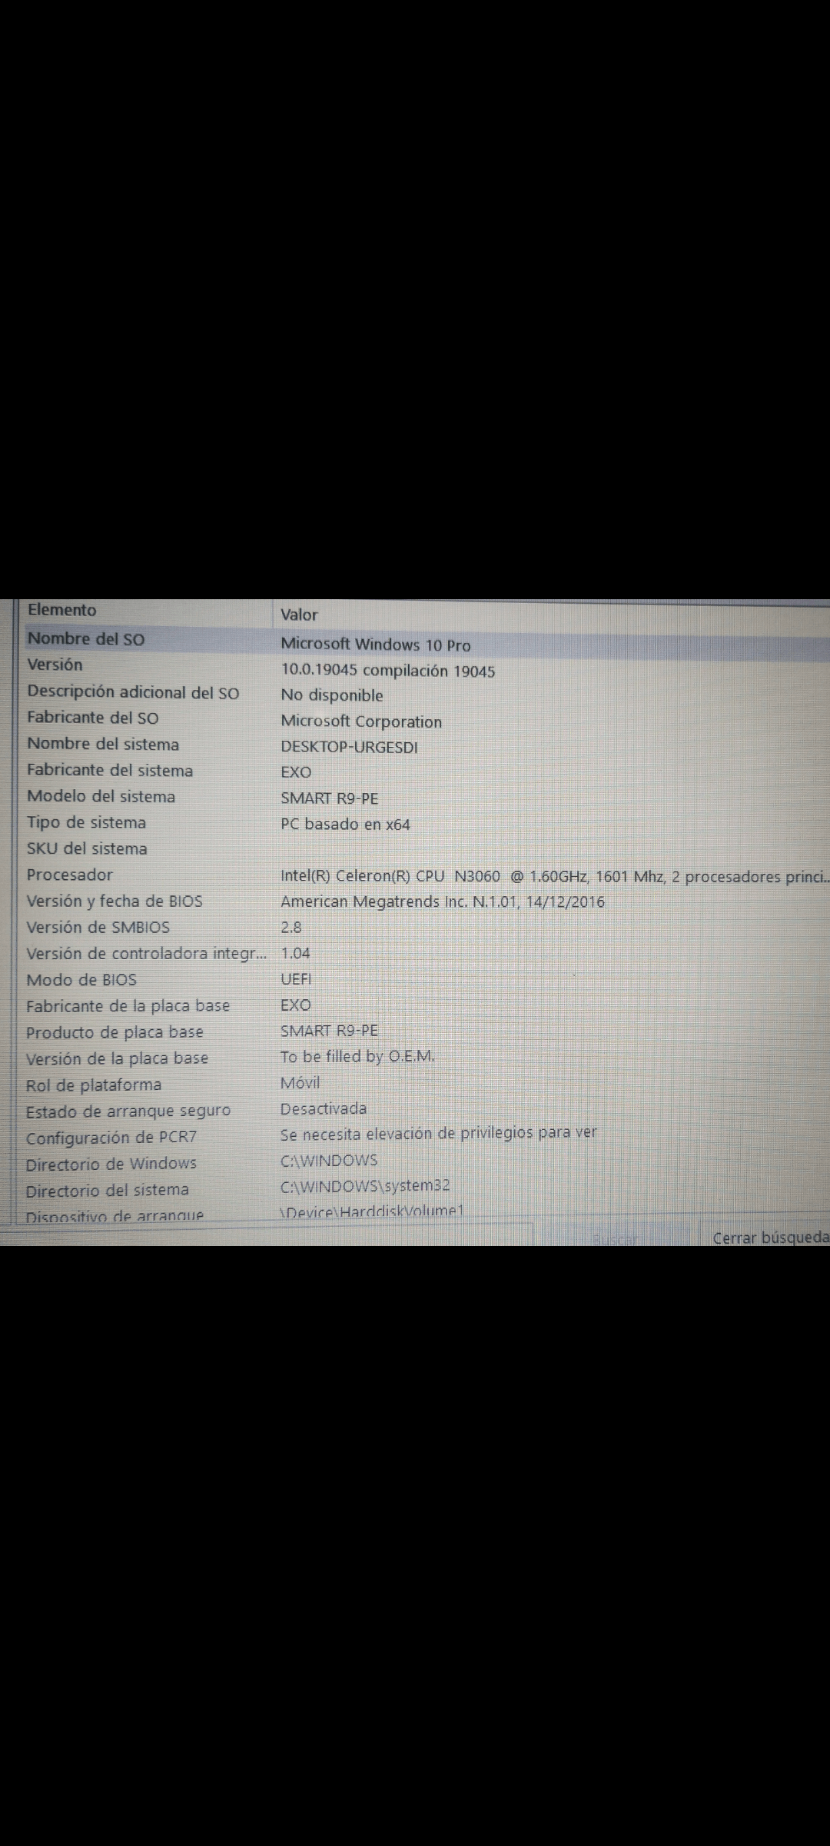Click the American Megatrends BIOS value

[443, 901]
